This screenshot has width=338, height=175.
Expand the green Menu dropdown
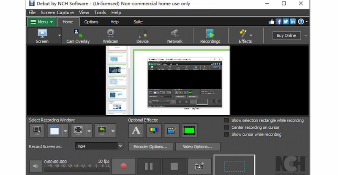[41, 22]
